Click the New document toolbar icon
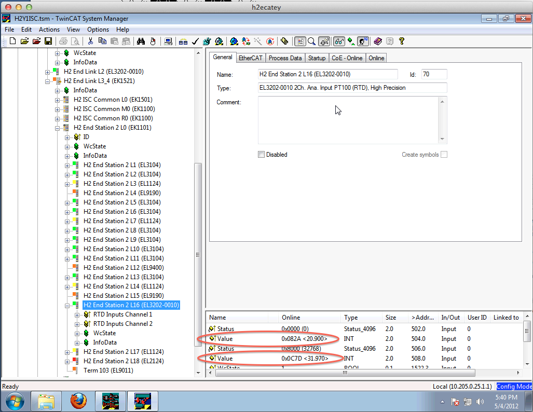The height and width of the screenshot is (412, 533). pyautogui.click(x=12, y=41)
